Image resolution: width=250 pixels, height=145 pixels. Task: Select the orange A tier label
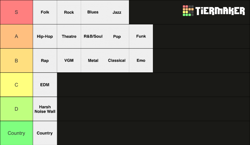tap(16, 36)
